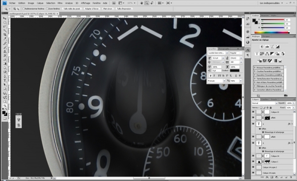Open Les indispensables workspace switcher
Image resolution: width=297 pixels, height=181 pixels.
point(271,3)
